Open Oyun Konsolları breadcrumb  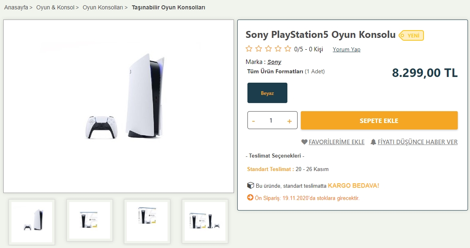point(103,7)
